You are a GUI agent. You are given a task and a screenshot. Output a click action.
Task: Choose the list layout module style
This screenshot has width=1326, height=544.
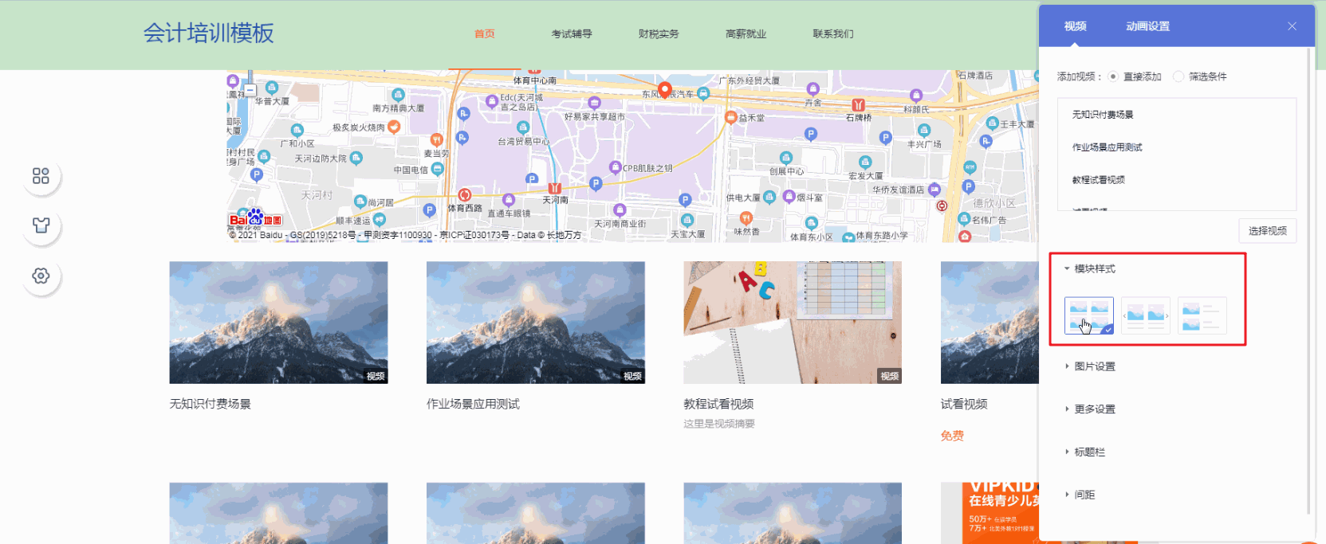point(1202,316)
